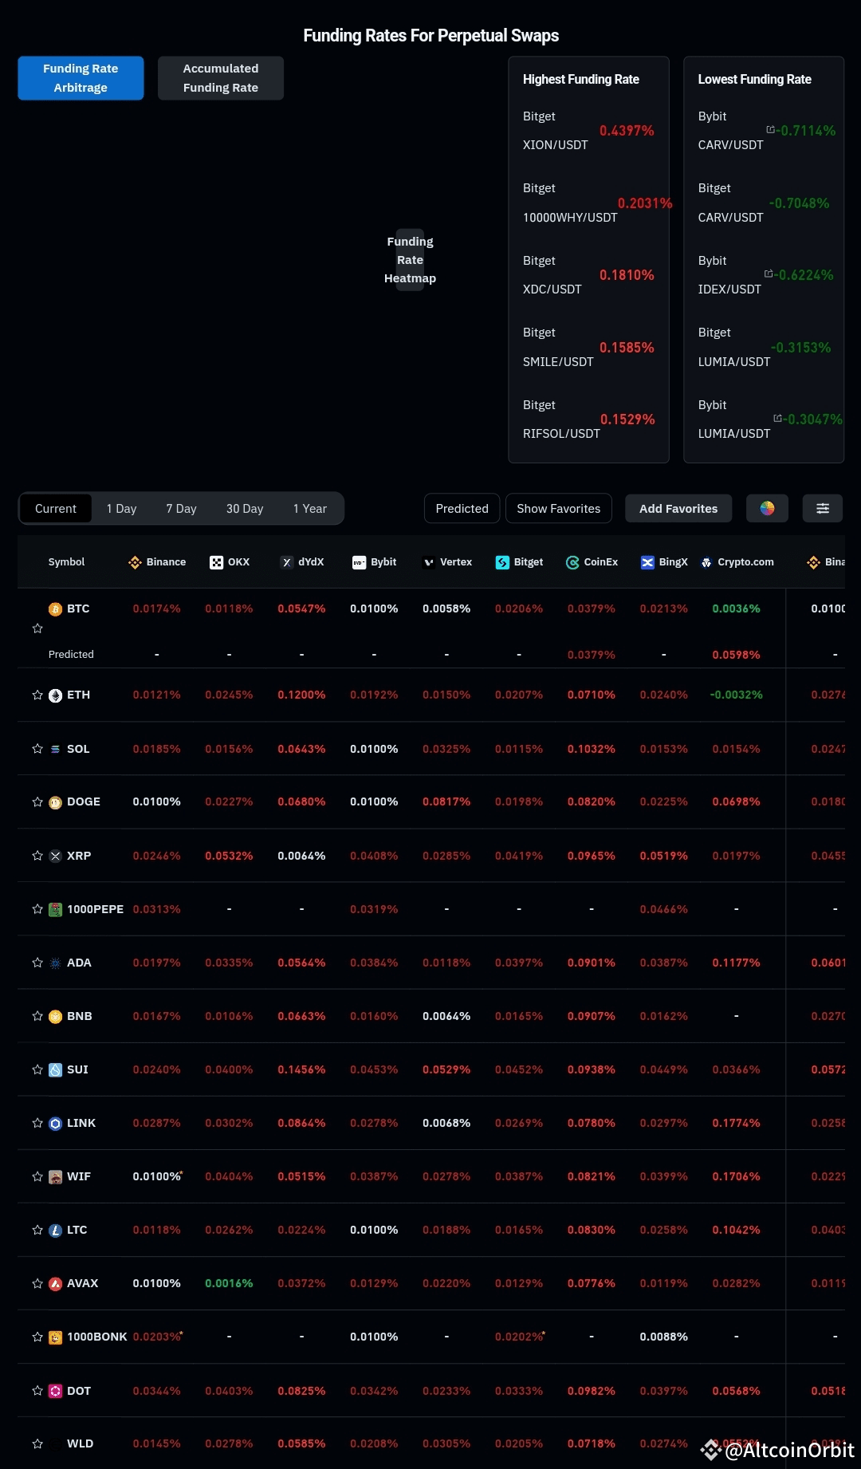The width and height of the screenshot is (861, 1469).
Task: Toggle the Predicted rates button
Action: pos(462,508)
